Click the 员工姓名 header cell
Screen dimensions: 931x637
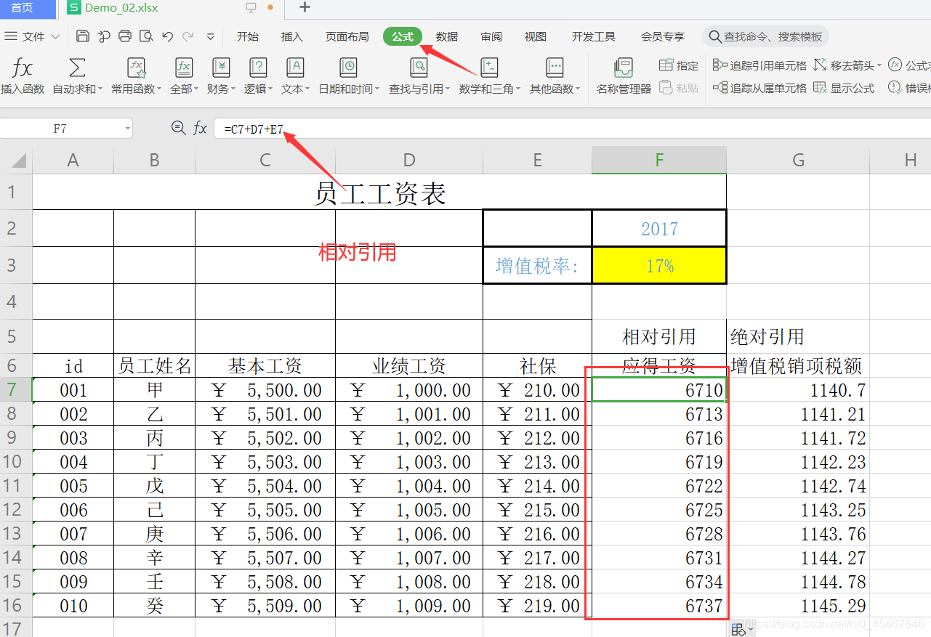(154, 365)
